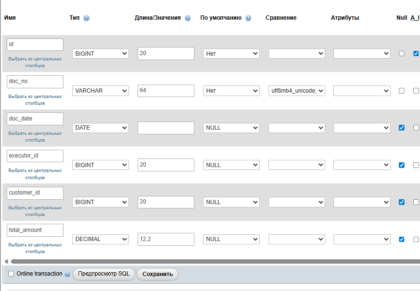
Task: Open the DECIMAL type dropdown
Action: pyautogui.click(x=101, y=239)
